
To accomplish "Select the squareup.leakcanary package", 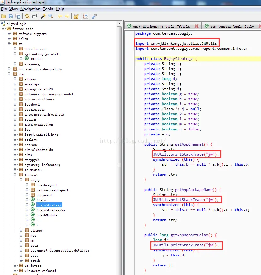I will tap(43, 165).
